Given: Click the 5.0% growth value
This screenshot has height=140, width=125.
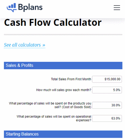Looking at the screenshot, I should coord(117,90).
